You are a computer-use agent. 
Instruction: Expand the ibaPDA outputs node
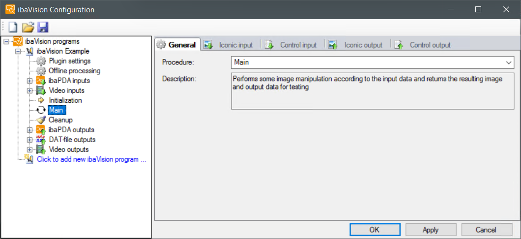pyautogui.click(x=30, y=130)
